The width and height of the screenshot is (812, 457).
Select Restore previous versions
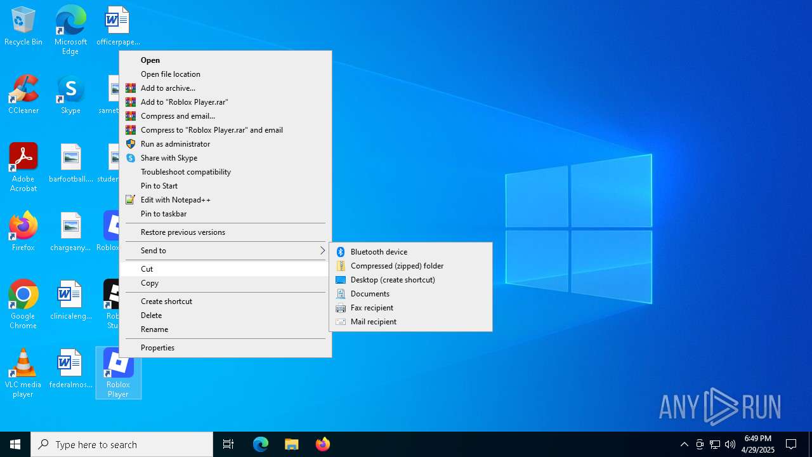pyautogui.click(x=225, y=232)
